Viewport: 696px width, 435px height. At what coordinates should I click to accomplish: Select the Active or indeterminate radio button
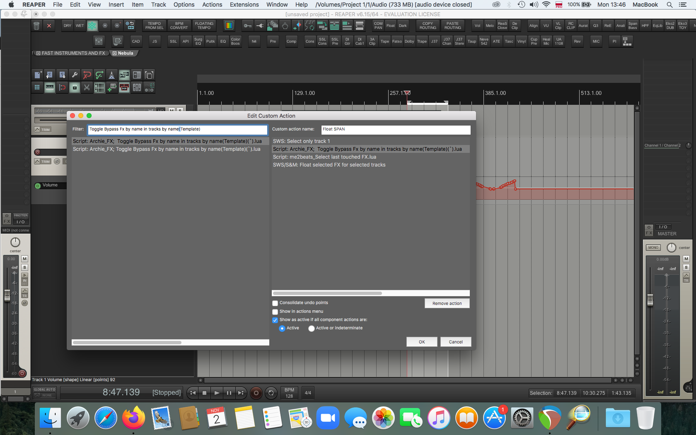[x=312, y=329]
